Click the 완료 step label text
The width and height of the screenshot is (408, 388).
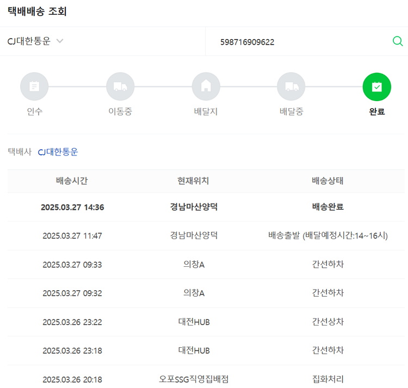click(x=376, y=112)
